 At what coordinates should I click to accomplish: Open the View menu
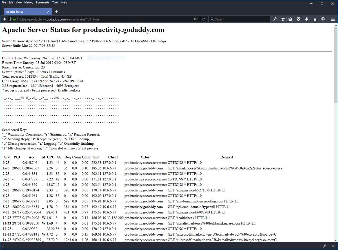coord(19,3)
